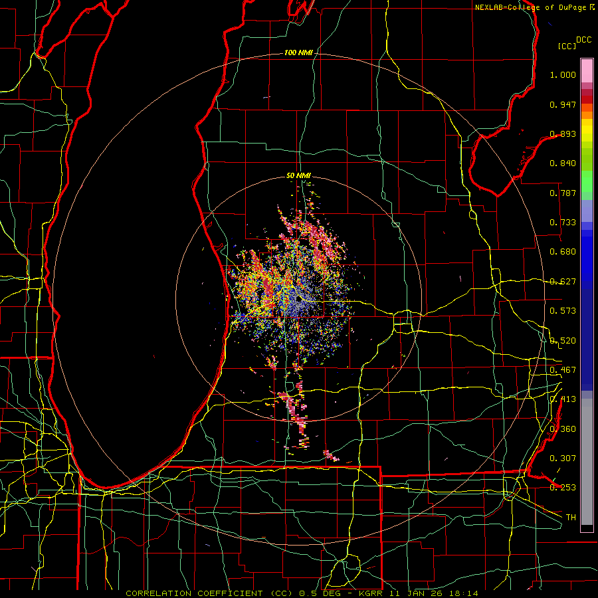Click the 0.520 legend value
598x598 pixels.
[x=563, y=341]
